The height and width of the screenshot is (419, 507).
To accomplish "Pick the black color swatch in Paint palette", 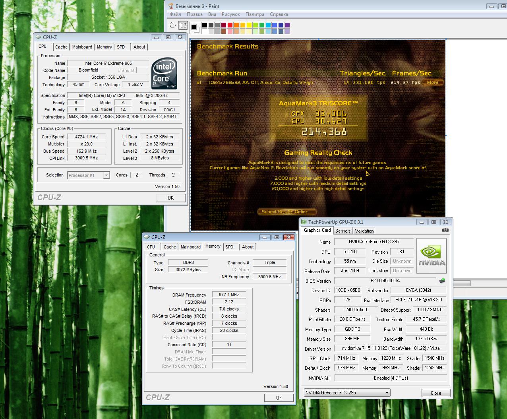I will [204, 25].
